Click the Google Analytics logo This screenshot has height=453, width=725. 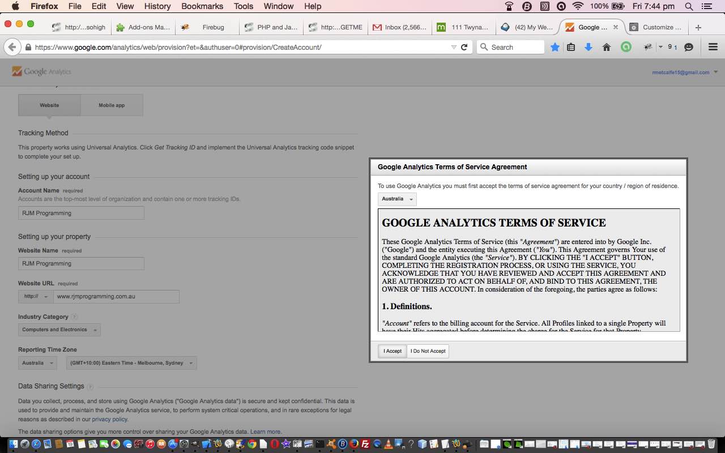[42, 72]
